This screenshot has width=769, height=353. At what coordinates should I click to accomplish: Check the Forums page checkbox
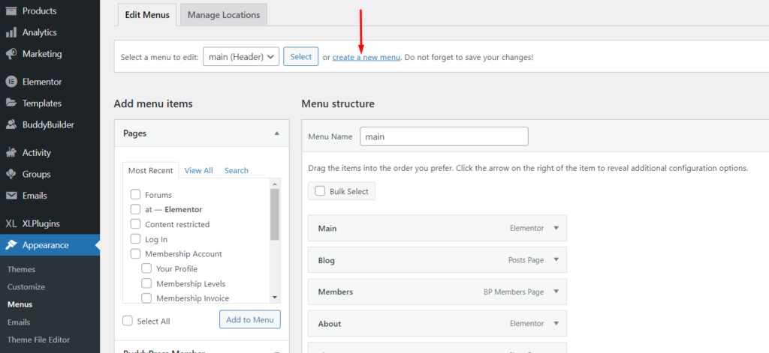(135, 194)
